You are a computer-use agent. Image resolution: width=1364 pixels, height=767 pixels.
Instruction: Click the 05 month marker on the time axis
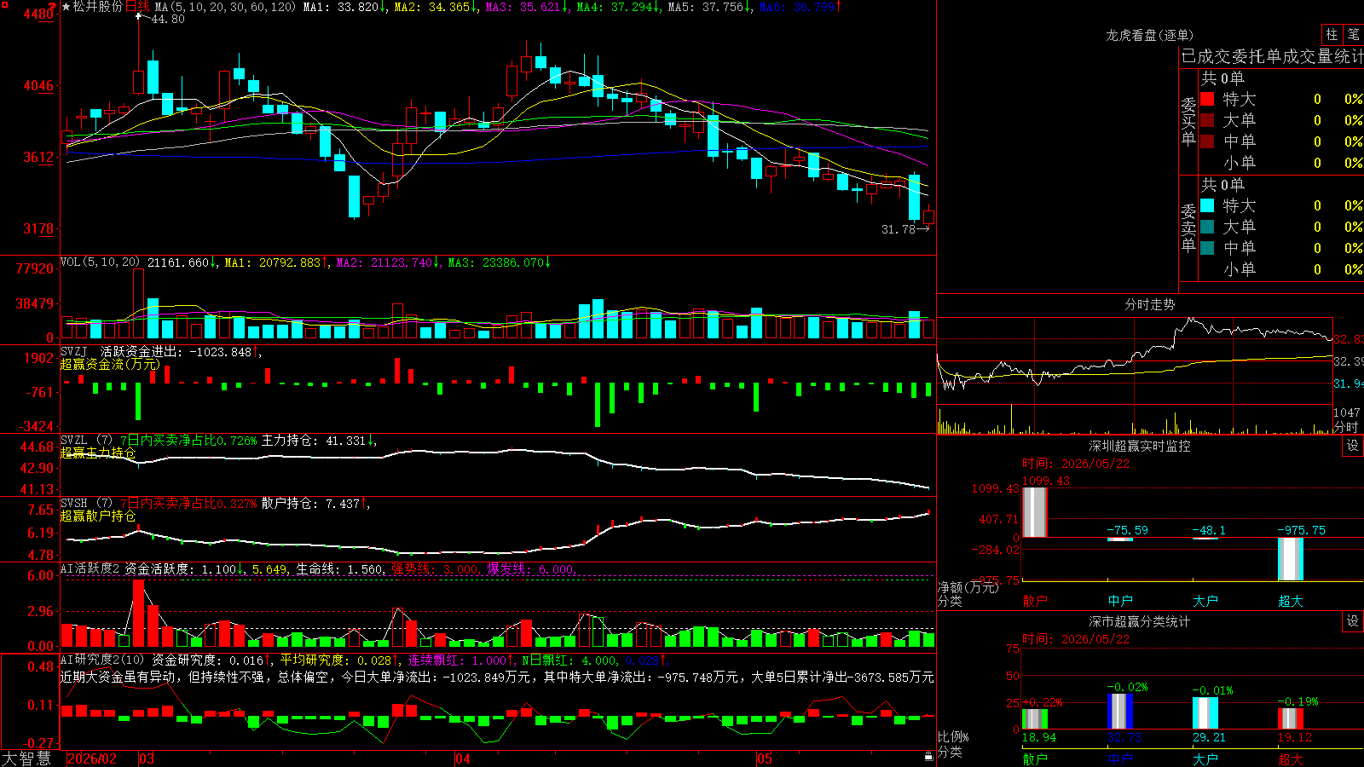point(765,758)
